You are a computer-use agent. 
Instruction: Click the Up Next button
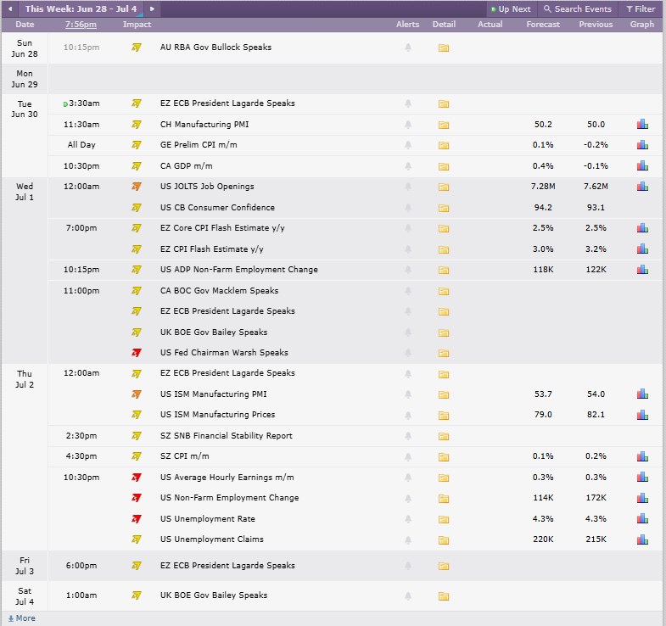511,9
